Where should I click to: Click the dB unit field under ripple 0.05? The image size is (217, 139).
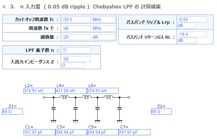tap(187, 25)
